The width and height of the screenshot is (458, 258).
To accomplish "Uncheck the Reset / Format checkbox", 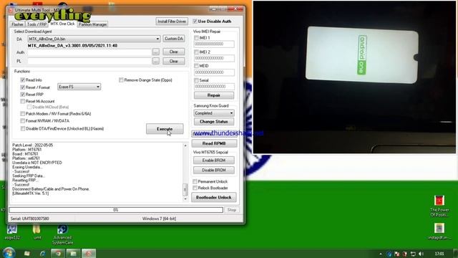I will coord(22,87).
